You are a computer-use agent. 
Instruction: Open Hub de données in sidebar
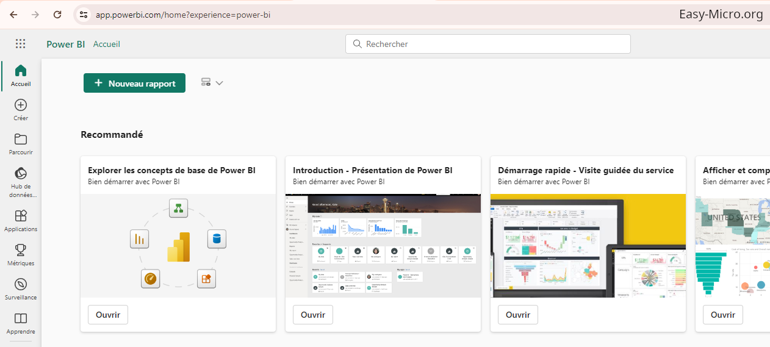21,182
